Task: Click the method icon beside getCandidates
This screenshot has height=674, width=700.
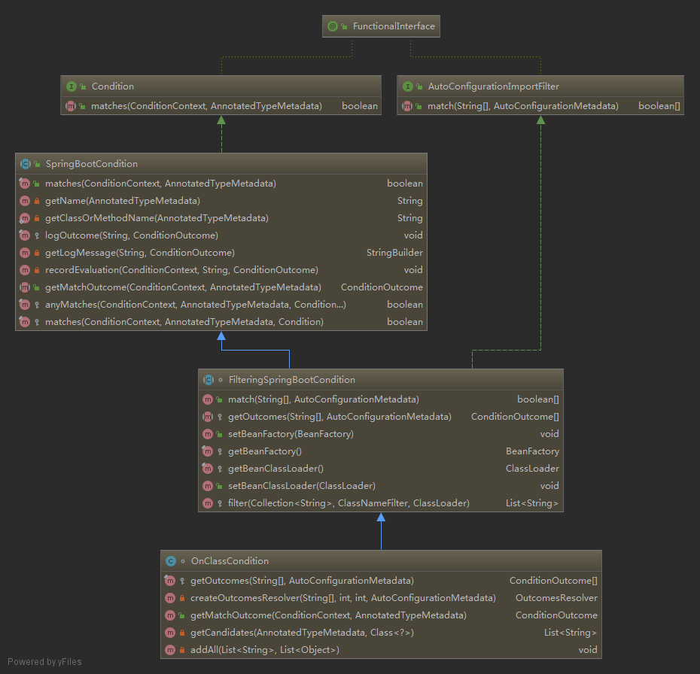Action: click(170, 633)
